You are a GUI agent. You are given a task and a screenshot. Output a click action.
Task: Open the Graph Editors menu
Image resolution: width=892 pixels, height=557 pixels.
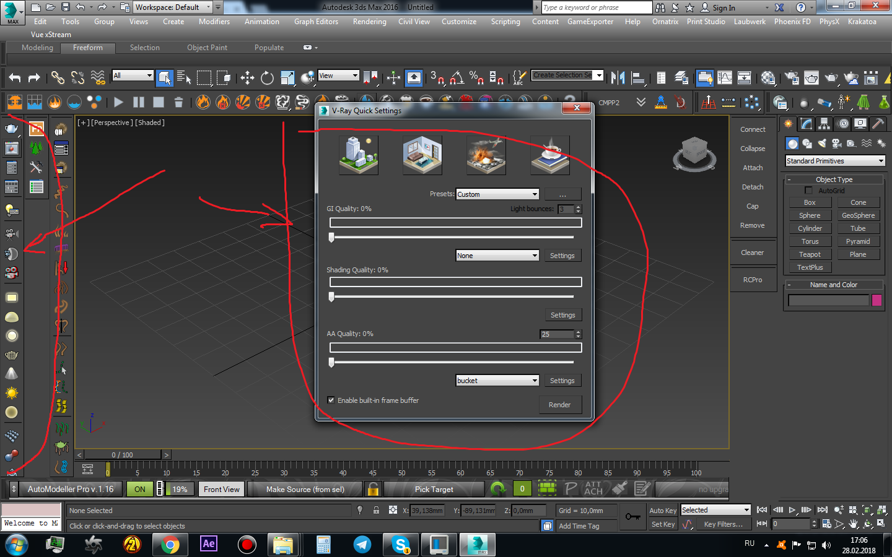pos(316,22)
